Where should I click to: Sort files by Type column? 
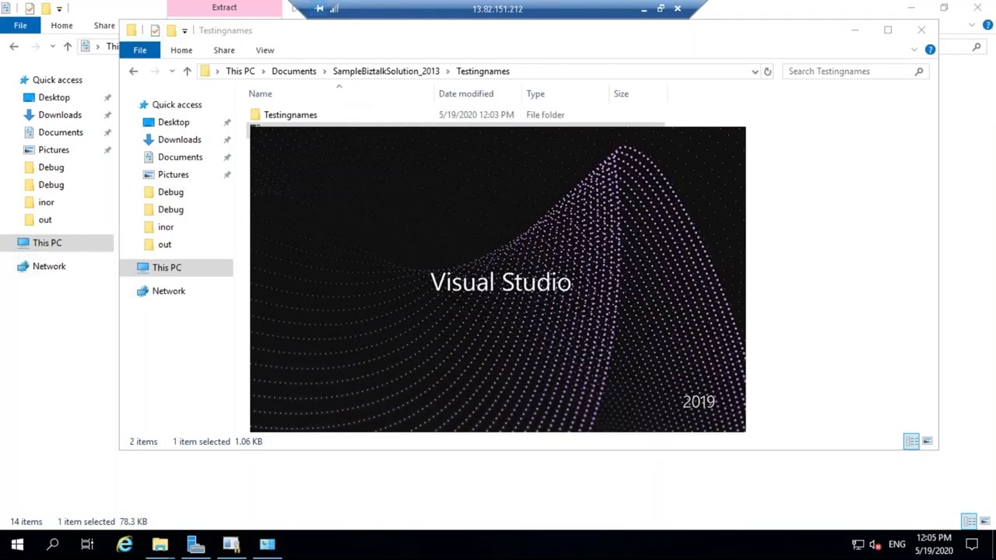535,93
